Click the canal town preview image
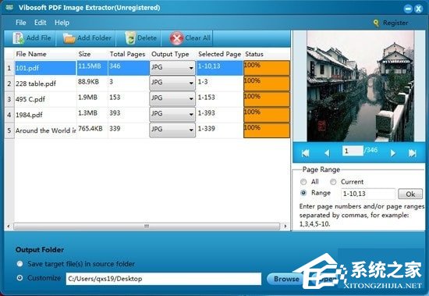 pyautogui.click(x=360, y=86)
